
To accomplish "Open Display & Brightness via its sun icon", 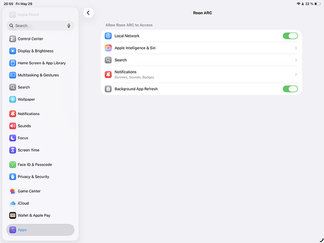I will 13,51.
